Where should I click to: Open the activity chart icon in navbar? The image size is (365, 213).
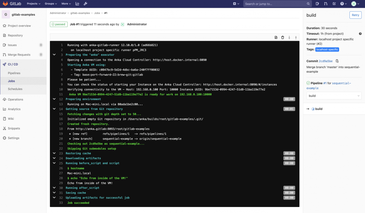(x=77, y=4)
